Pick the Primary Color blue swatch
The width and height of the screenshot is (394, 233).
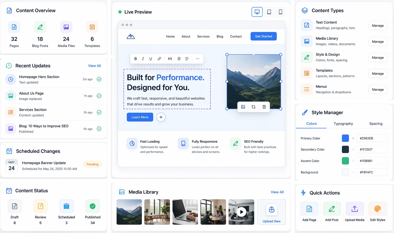tap(345, 138)
